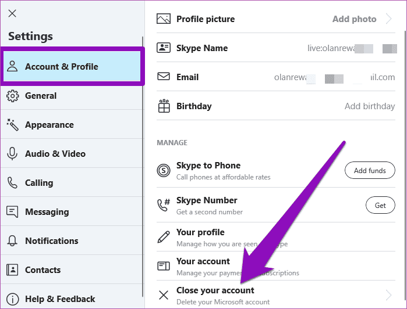Expand Profile picture with the chevron arrow

(388, 19)
